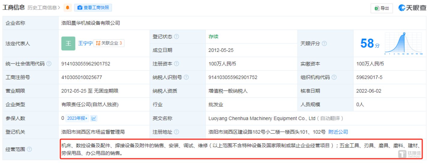432x166 pixels.
Task: Open 查看工商快照 snapshot button
Action: click(93, 8)
